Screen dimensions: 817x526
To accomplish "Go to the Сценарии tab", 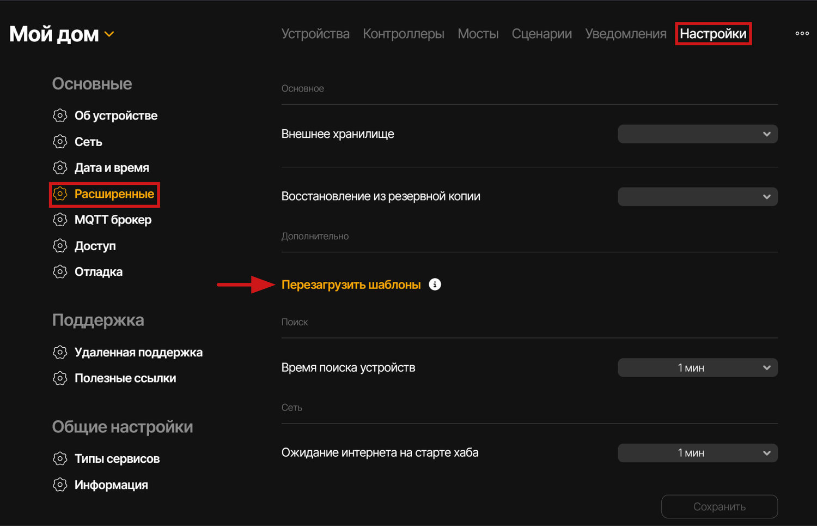I will coord(541,34).
